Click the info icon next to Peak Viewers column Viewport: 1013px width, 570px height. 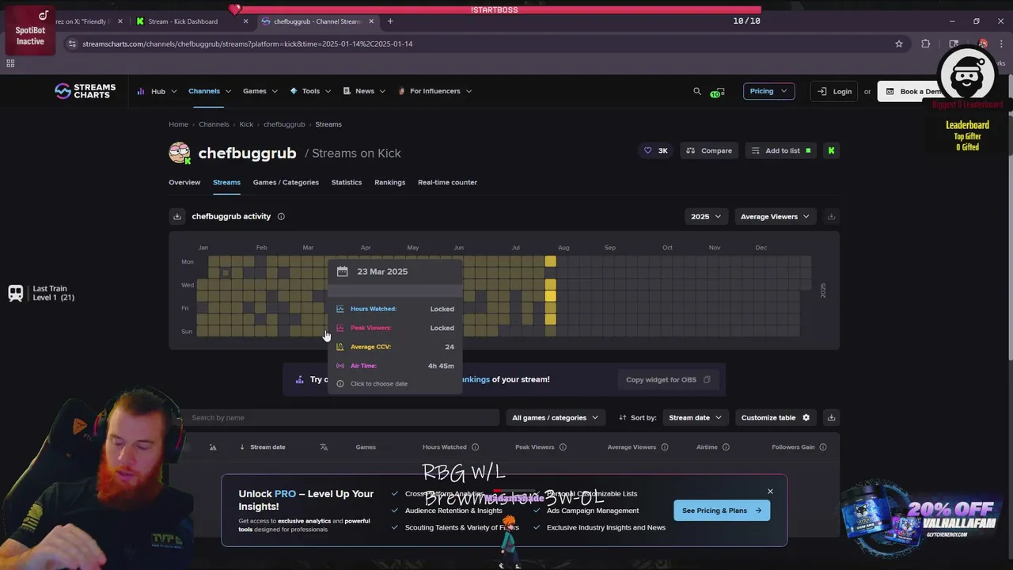pyautogui.click(x=563, y=447)
